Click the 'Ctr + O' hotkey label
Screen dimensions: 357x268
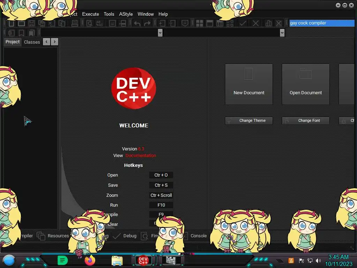point(161,175)
